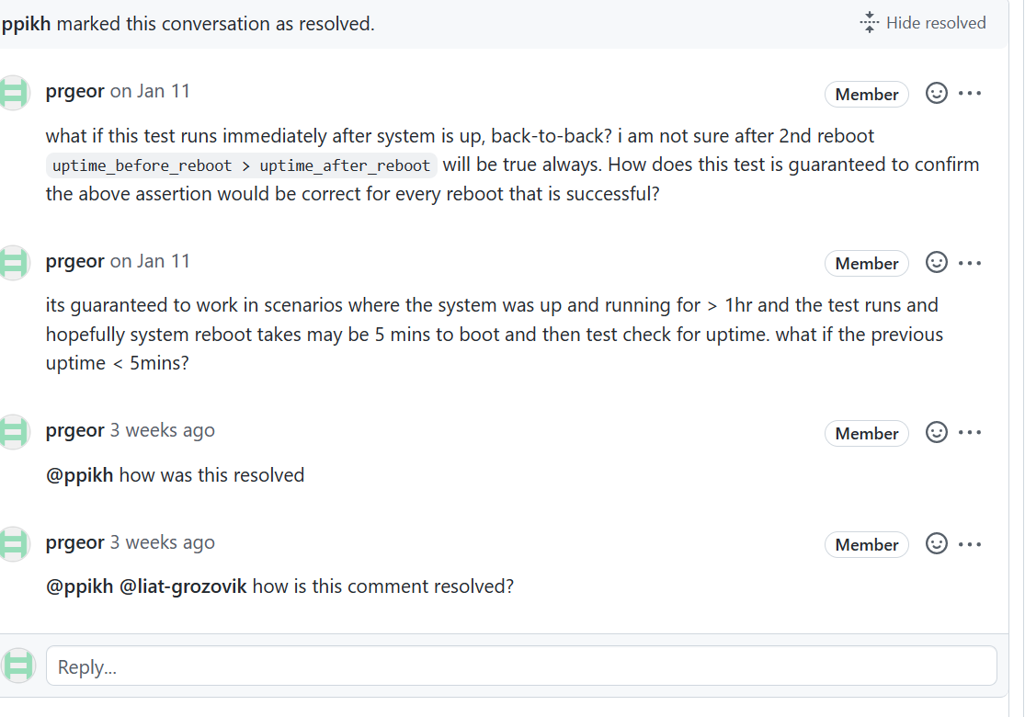Toggle Hide resolved for this conversation

(936, 23)
